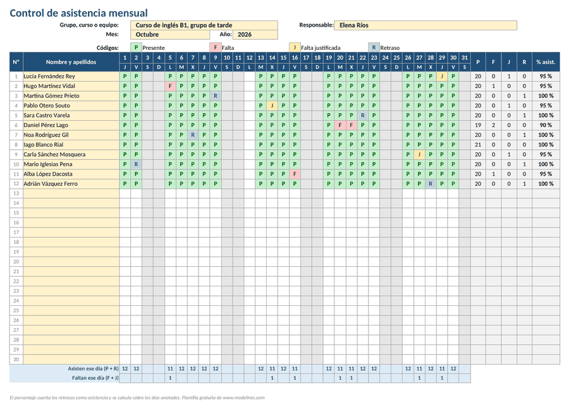Click the day 1 column header
The image size is (569, 409).
pos(125,58)
